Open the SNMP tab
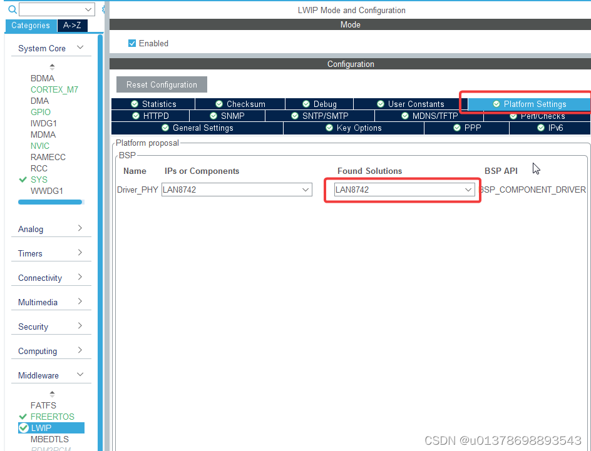The image size is (591, 451). [x=227, y=116]
